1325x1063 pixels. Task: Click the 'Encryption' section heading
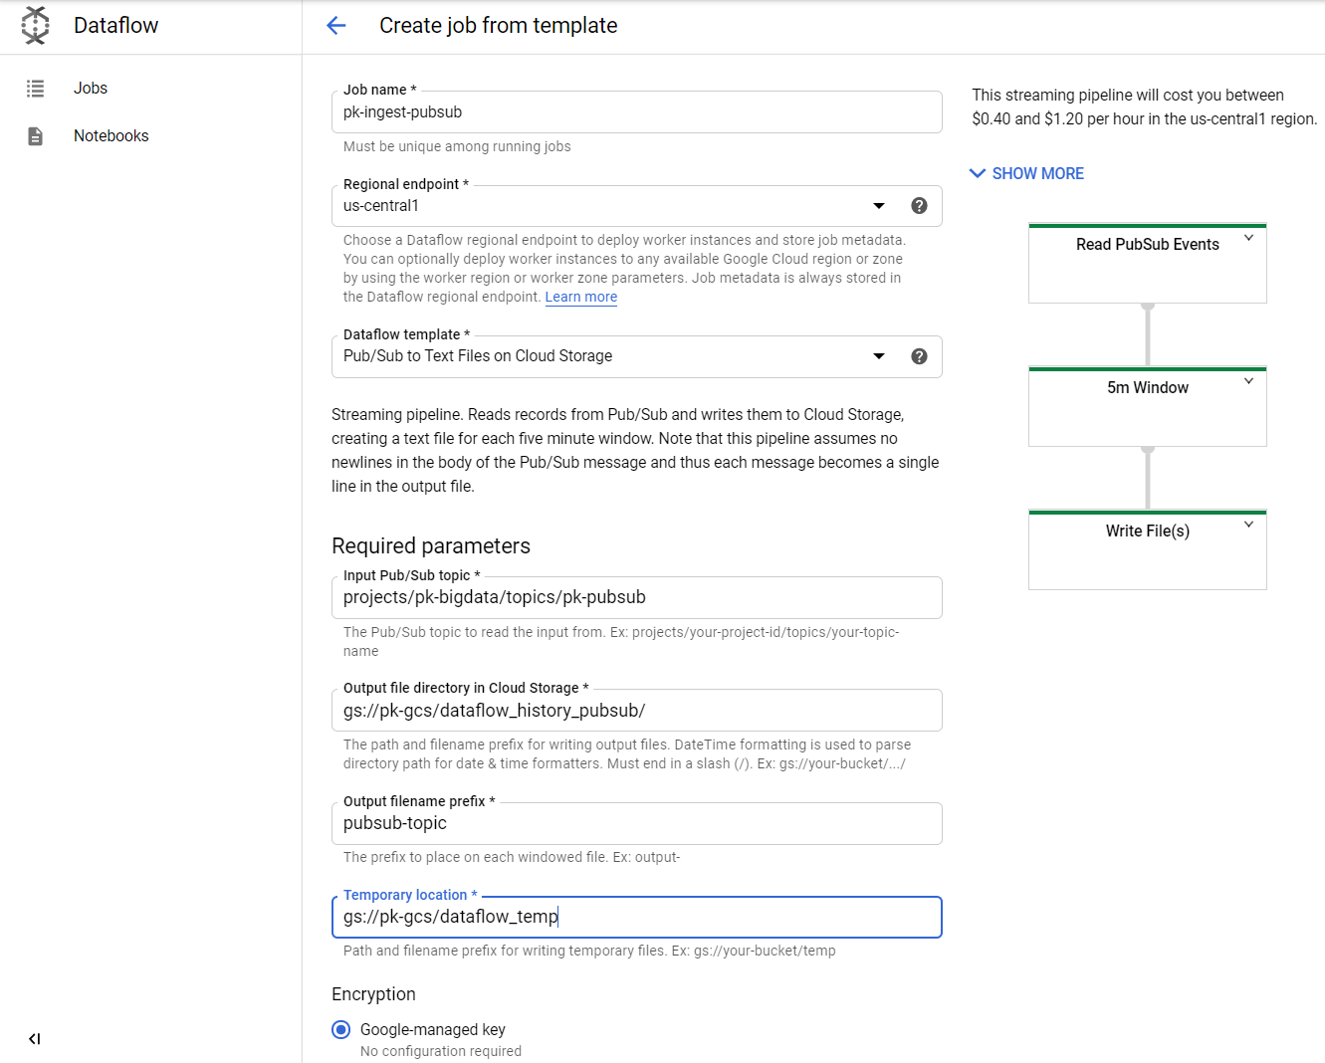(373, 994)
